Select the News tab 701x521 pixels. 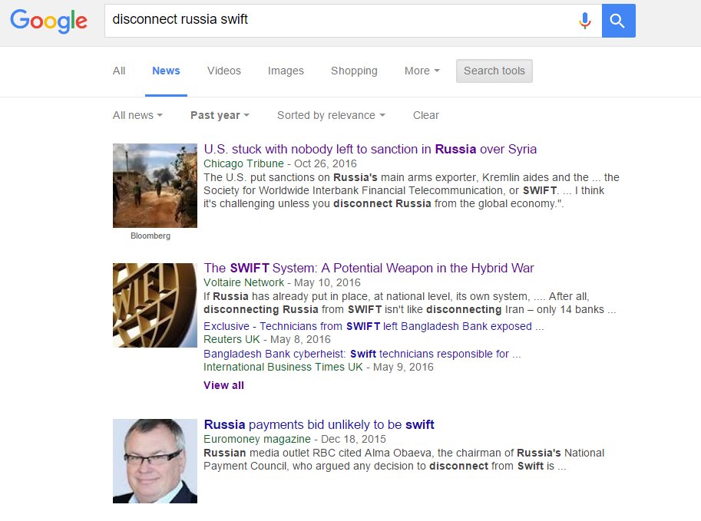tap(166, 71)
